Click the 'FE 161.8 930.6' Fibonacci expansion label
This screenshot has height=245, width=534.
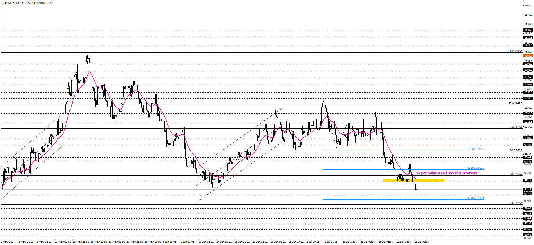pos(475,198)
